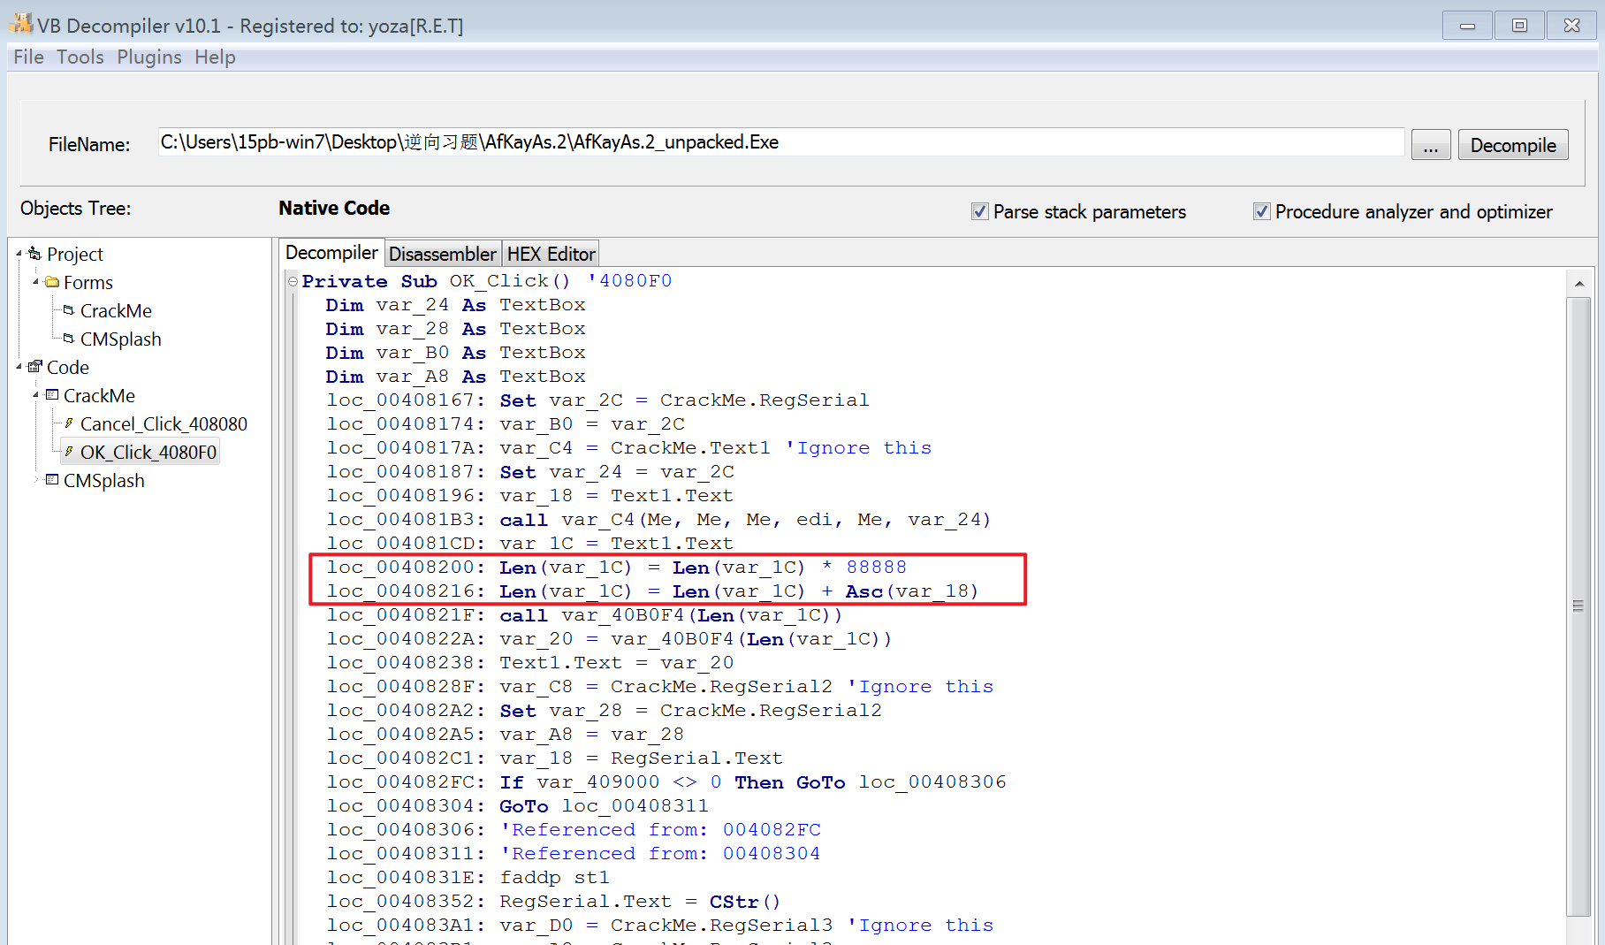Select the Forms tree label

pyautogui.click(x=87, y=283)
